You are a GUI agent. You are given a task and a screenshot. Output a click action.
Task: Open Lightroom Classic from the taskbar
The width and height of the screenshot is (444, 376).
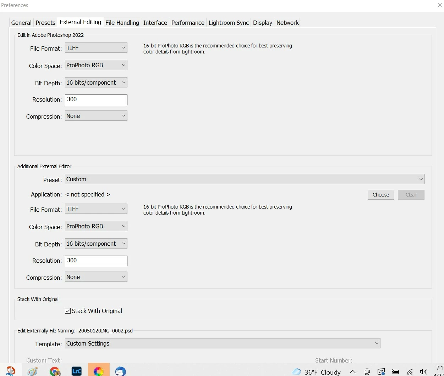(x=77, y=371)
